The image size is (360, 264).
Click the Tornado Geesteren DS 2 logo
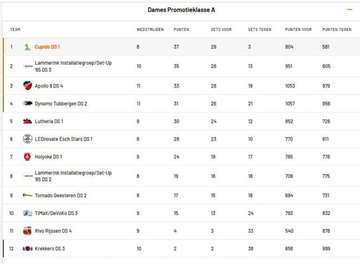click(x=28, y=195)
